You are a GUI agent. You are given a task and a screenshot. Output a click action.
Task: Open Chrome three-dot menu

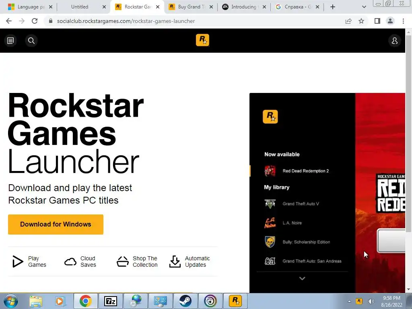(403, 21)
